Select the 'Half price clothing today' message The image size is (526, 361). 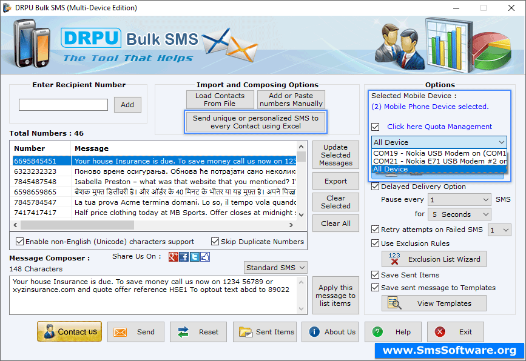point(184,213)
